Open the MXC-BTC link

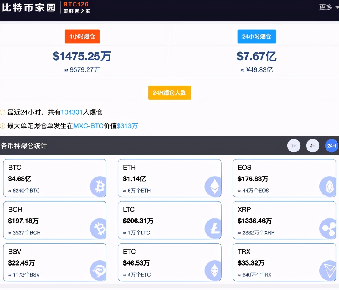(x=88, y=126)
